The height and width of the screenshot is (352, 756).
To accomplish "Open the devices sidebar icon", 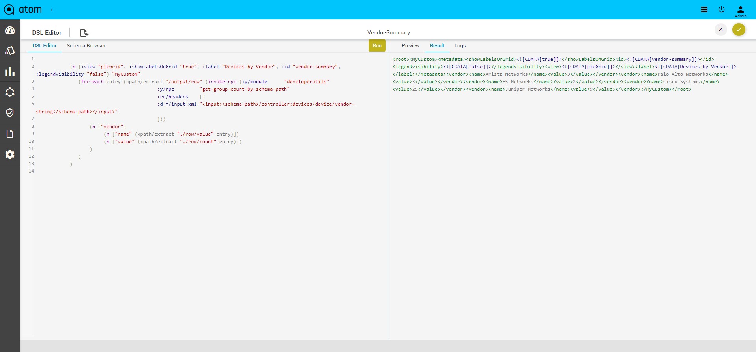I will tap(10, 50).
